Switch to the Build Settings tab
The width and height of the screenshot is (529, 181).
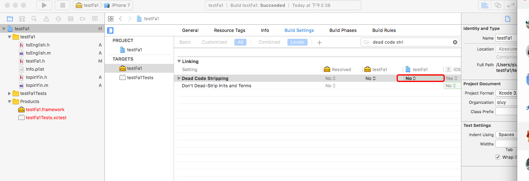coord(299,30)
